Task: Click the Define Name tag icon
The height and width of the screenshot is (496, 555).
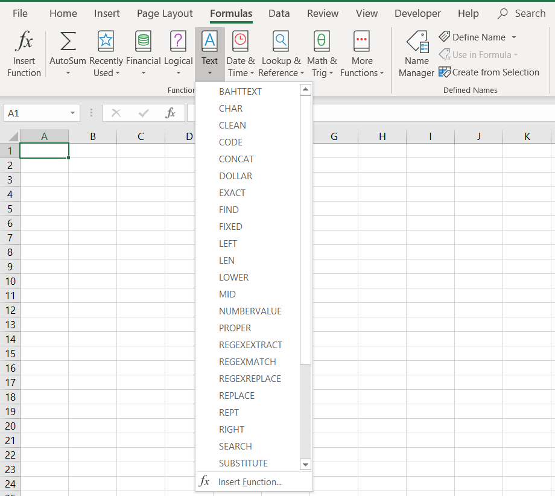Action: pos(444,36)
